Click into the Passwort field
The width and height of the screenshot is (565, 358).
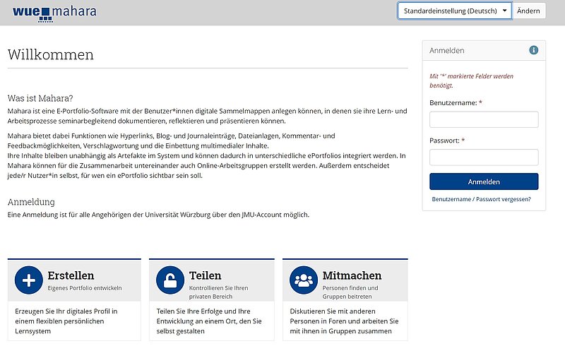484,157
